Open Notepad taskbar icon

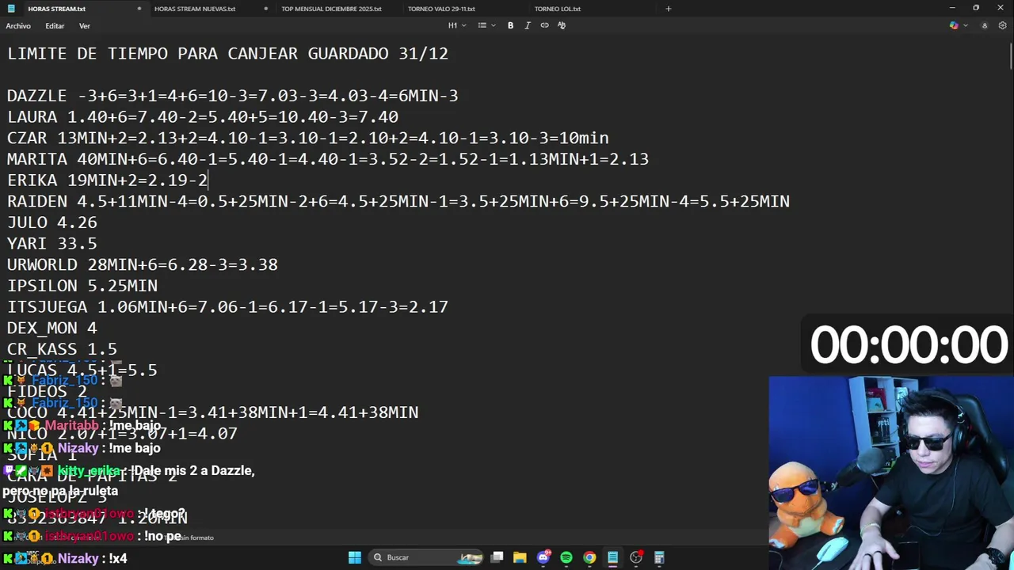click(x=612, y=557)
